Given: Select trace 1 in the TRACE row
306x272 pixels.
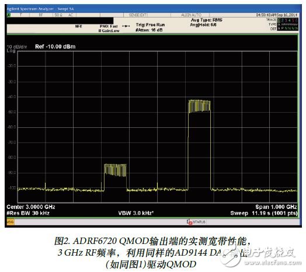Looking at the screenshot, I should (279, 20).
